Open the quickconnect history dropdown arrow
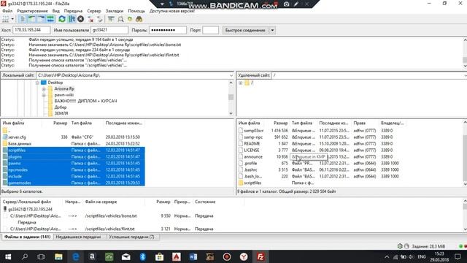The height and width of the screenshot is (263, 467). 272,30
